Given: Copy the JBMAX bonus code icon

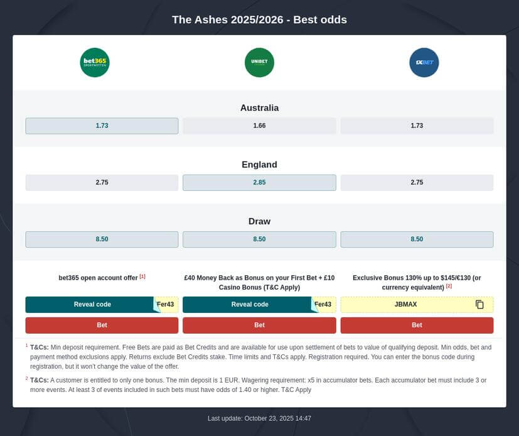Looking at the screenshot, I should (479, 305).
